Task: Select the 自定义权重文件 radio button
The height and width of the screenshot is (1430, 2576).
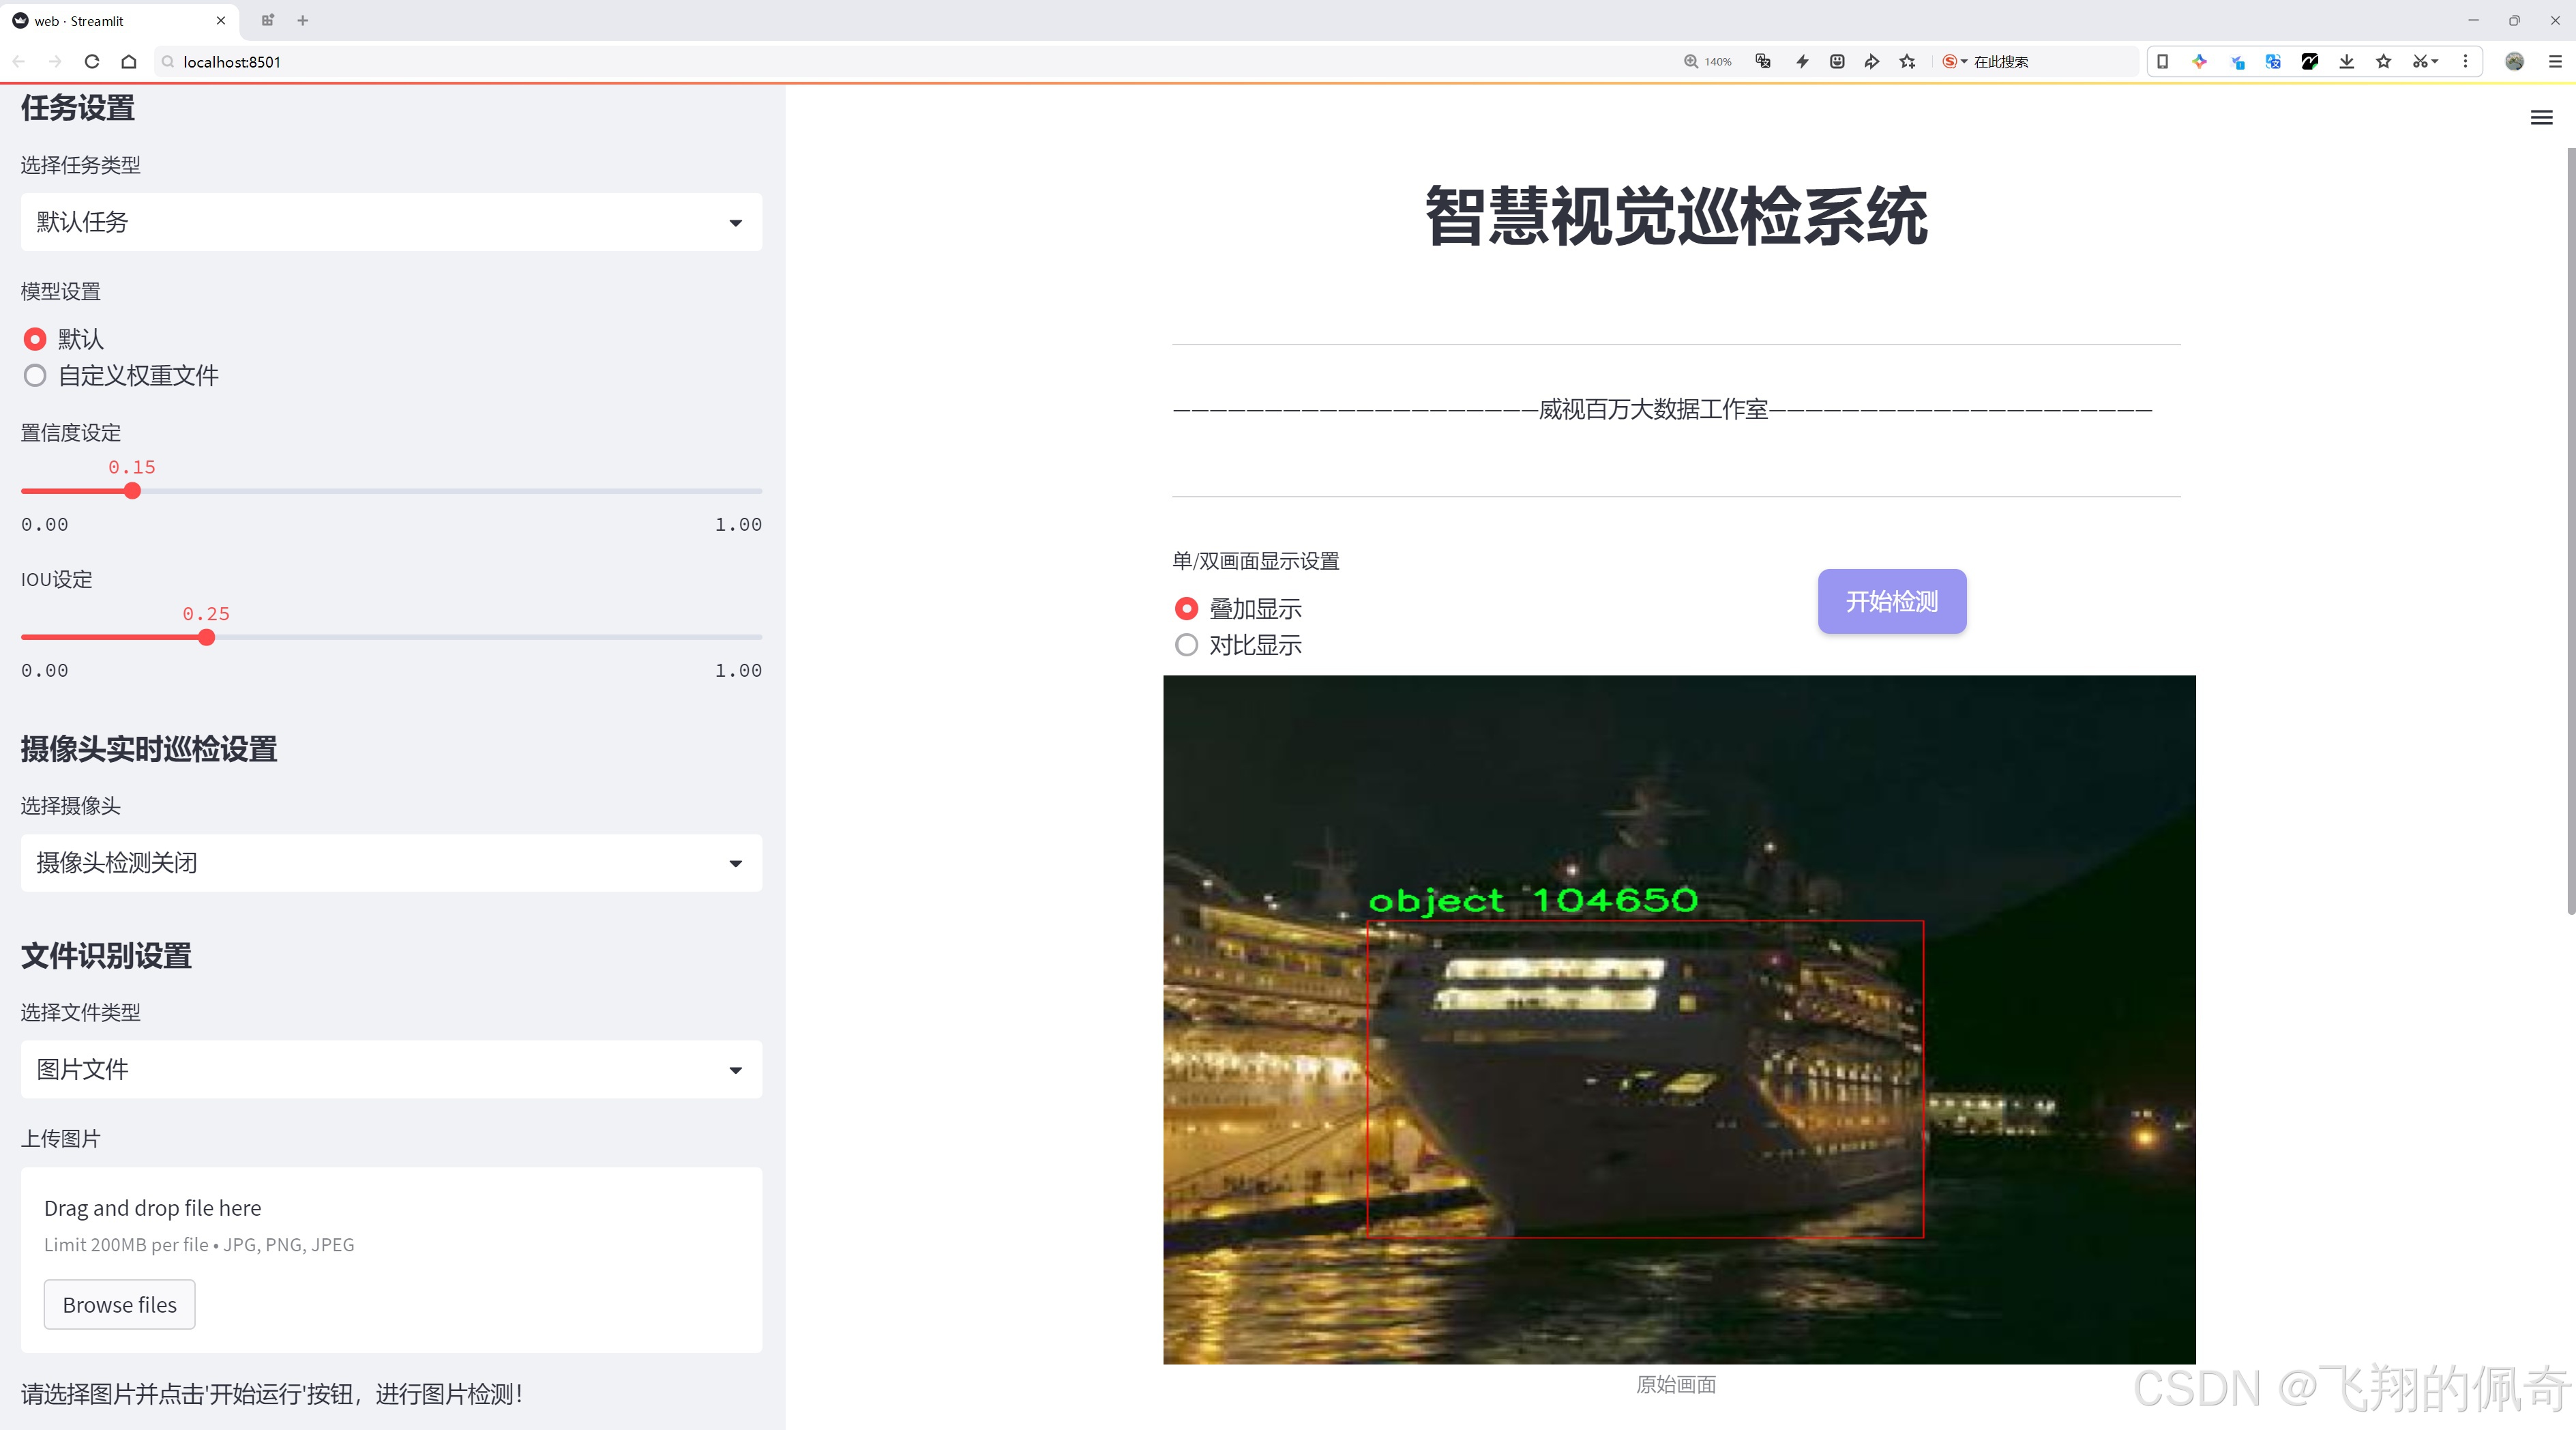Action: (35, 375)
